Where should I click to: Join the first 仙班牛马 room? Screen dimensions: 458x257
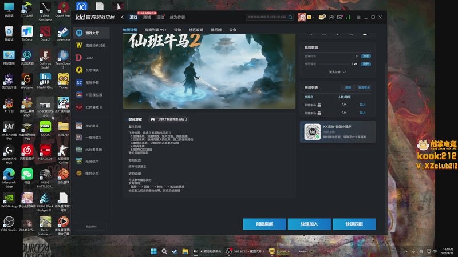point(362,105)
